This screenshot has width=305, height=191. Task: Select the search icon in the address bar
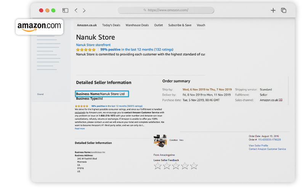(x=145, y=10)
